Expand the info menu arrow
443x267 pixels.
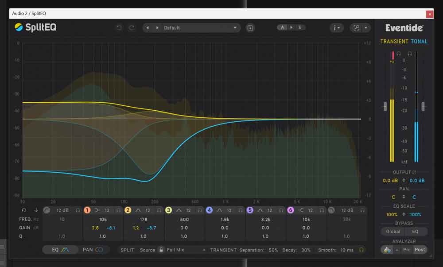click(x=339, y=28)
